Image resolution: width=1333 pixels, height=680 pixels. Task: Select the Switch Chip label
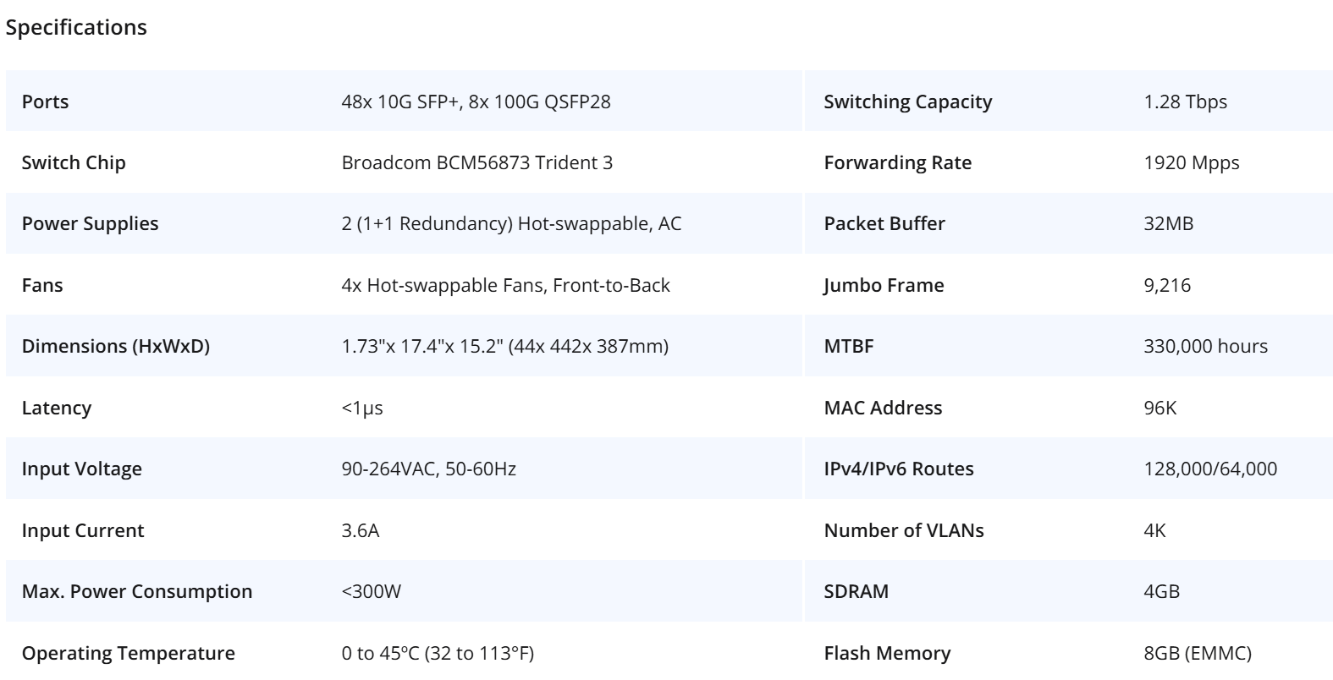[74, 162]
